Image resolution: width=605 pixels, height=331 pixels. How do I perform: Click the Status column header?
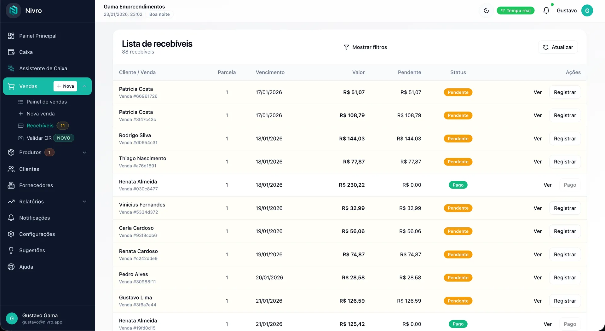(x=458, y=73)
